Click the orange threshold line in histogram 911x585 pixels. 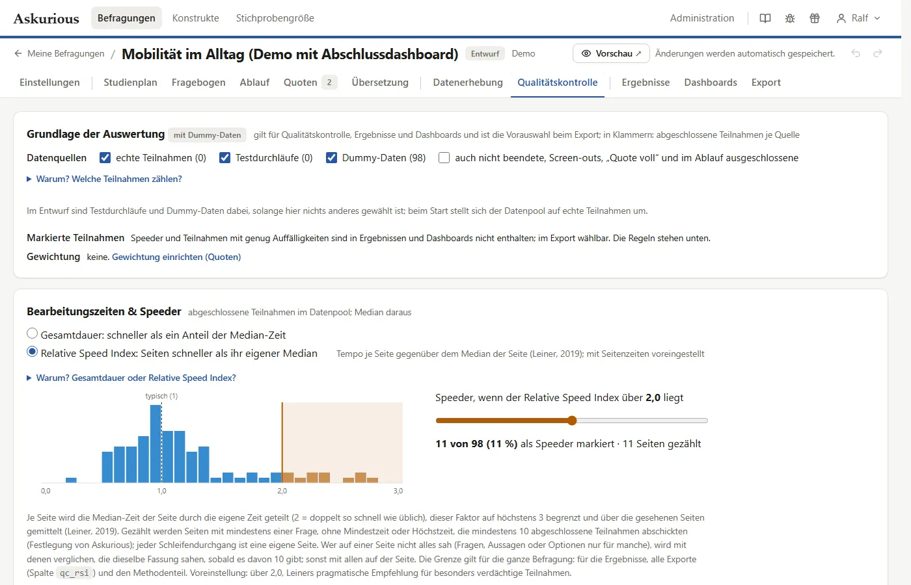tap(282, 442)
